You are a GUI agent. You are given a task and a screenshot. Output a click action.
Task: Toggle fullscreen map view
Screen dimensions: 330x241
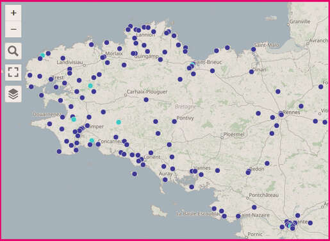tap(13, 72)
